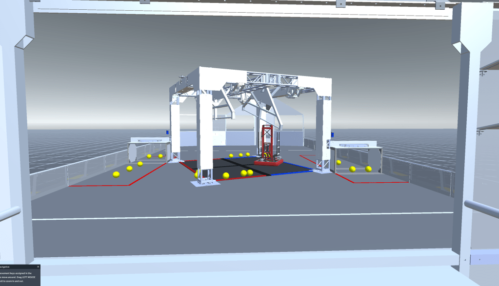This screenshot has height=286, width=499.
Task: Click the blue beacon above left terminal
Action: coord(168,132)
